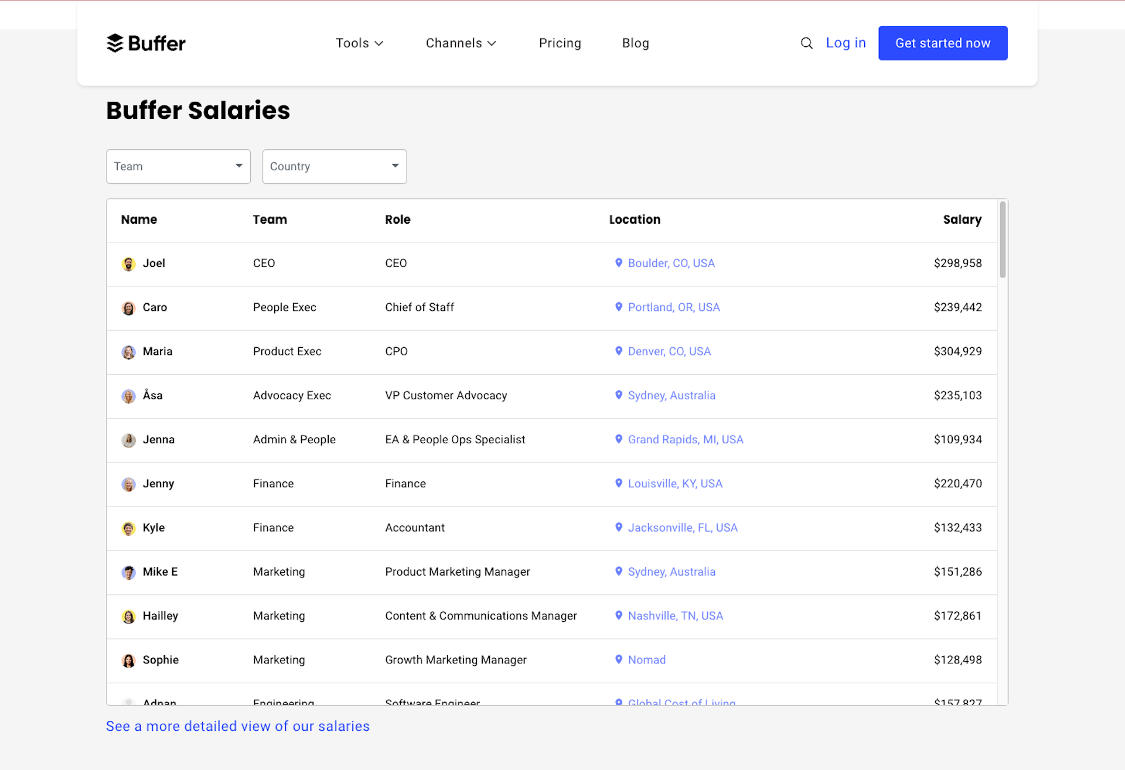The height and width of the screenshot is (770, 1125).
Task: Open the Blog menu item
Action: click(x=635, y=43)
